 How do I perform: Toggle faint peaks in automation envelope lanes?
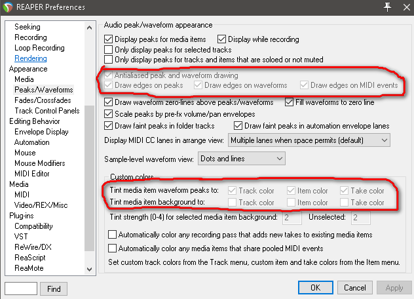coord(238,126)
